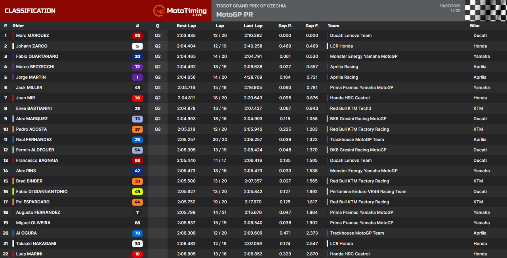Image resolution: width=507 pixels, height=258 pixels.
Task: Click Pedro Acosta's orange number 37 badge
Action: tap(137, 129)
